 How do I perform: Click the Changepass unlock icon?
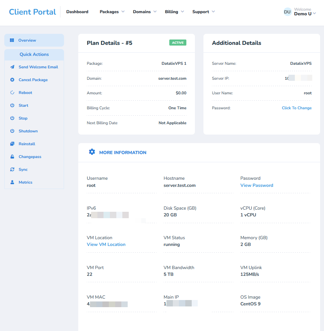[12, 157]
